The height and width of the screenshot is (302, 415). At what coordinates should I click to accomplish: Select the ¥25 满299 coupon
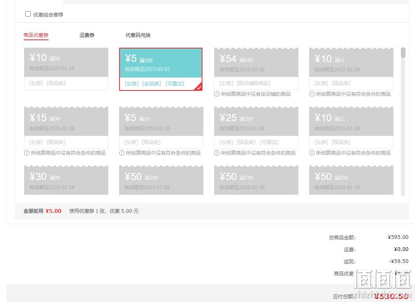[256, 128]
